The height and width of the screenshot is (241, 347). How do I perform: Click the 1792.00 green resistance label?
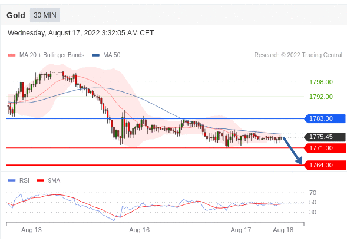321,97
